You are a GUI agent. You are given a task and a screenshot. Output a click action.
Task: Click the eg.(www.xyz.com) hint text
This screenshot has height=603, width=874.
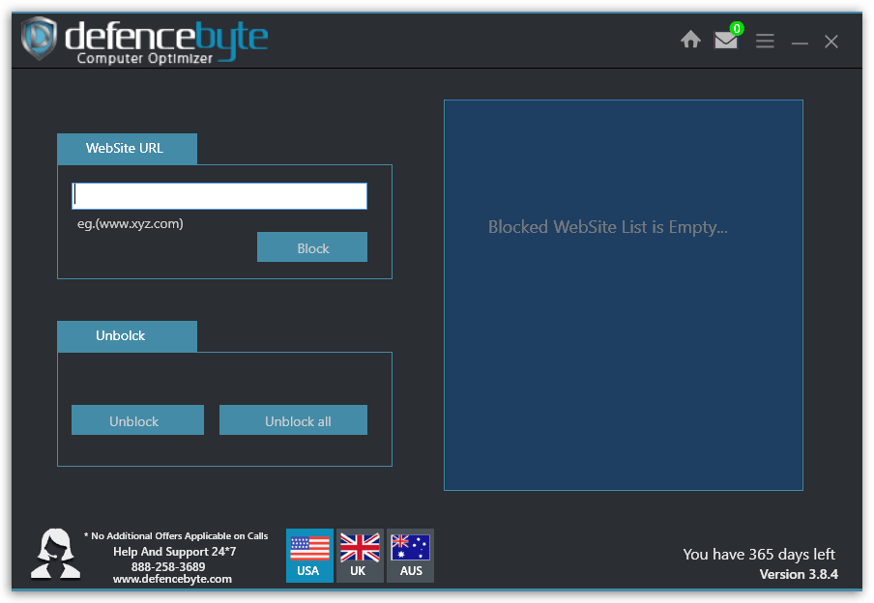point(131,222)
